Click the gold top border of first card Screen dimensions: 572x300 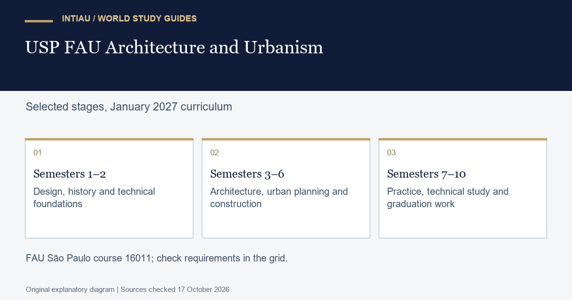[x=109, y=139]
